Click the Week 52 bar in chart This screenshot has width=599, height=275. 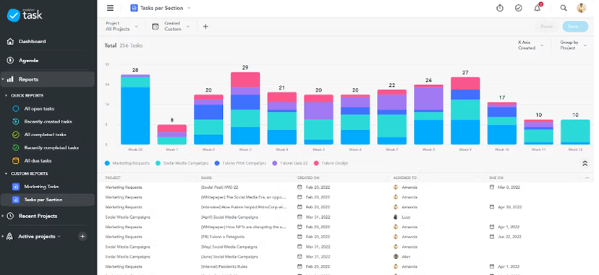(x=135, y=110)
